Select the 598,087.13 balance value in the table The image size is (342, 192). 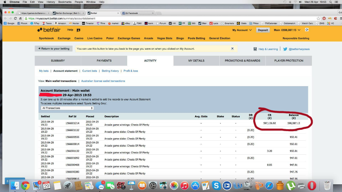pyautogui.click(x=294, y=123)
